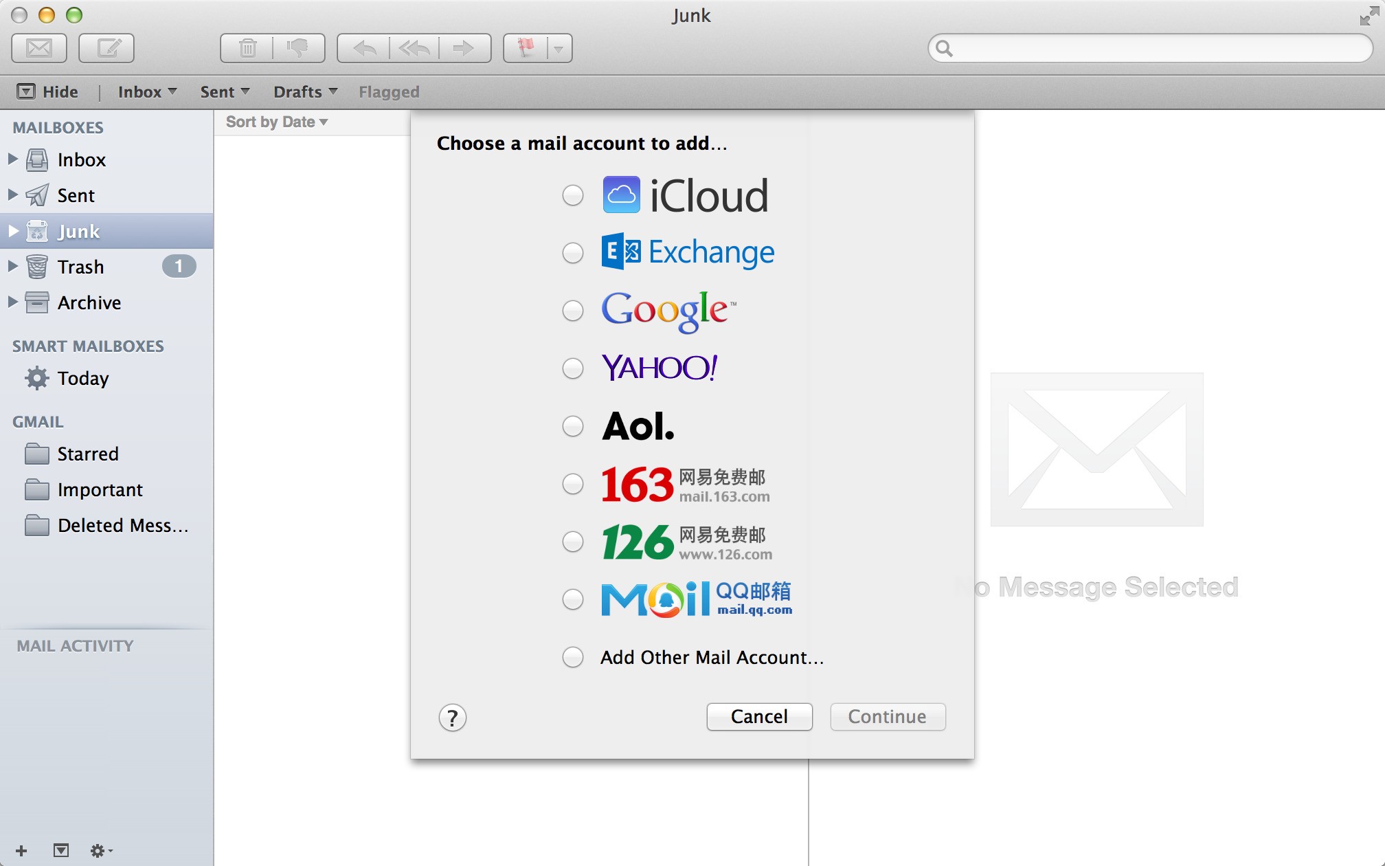The image size is (1385, 866).
Task: Click the Reply arrow icon
Action: [x=364, y=48]
